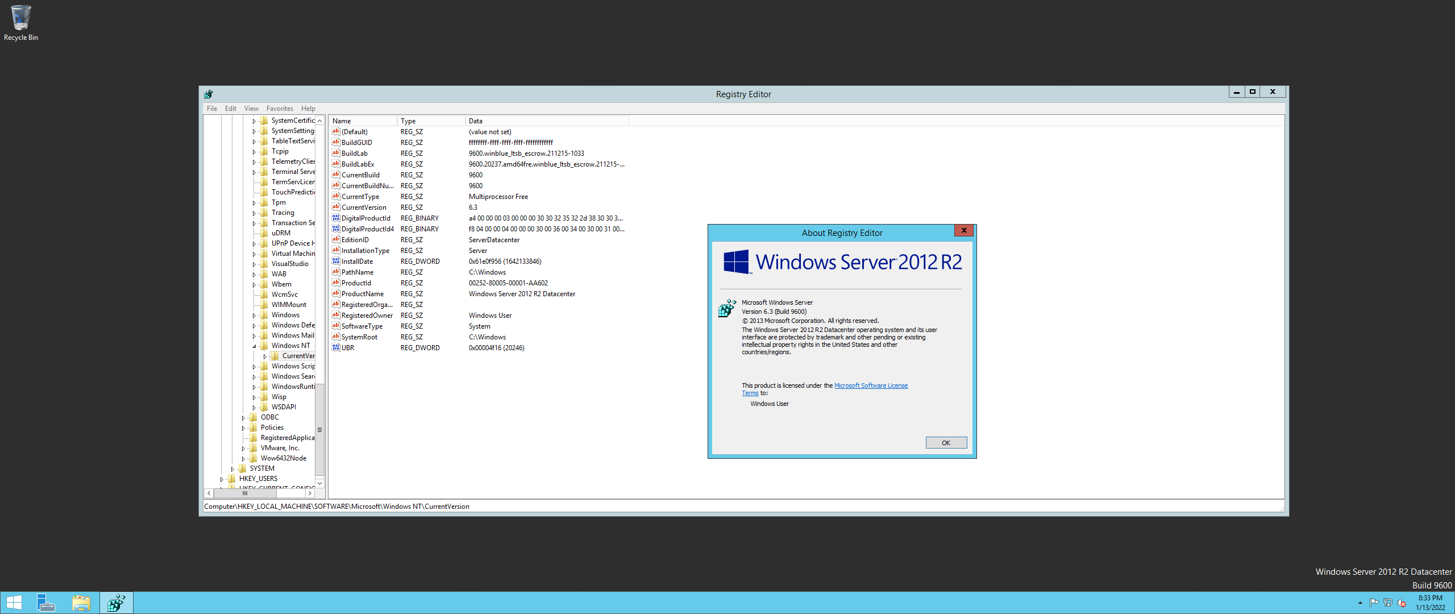Select the WSDAPI key
Viewport: 1455px width, 614px height.
[284, 407]
